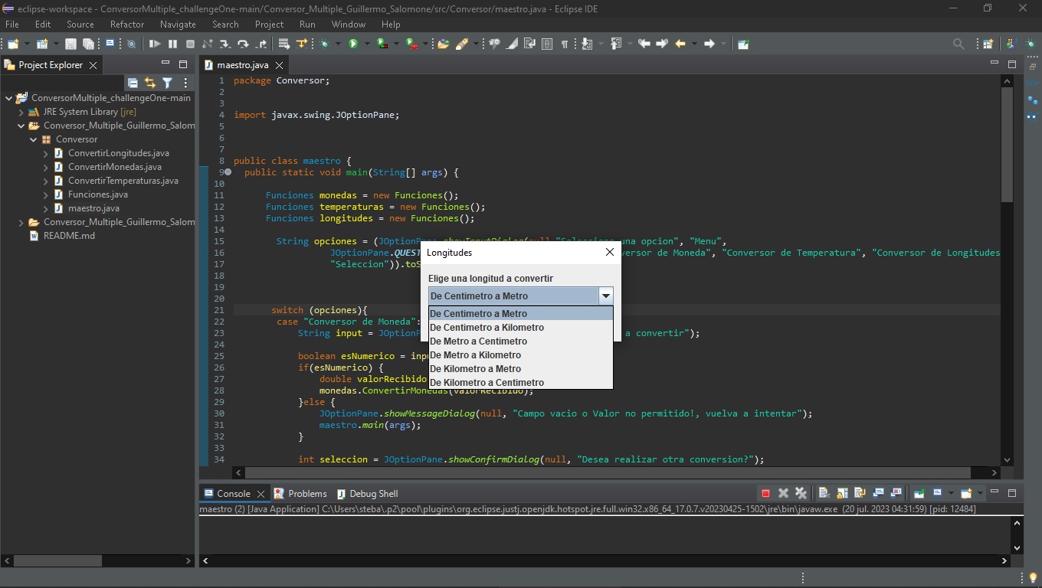The height and width of the screenshot is (588, 1042).
Task: Run the maestro application with the Run button
Action: coord(354,44)
